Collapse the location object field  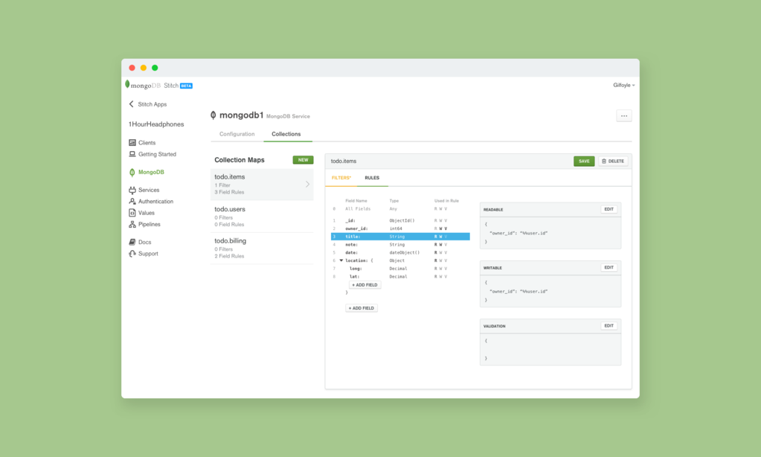(341, 261)
